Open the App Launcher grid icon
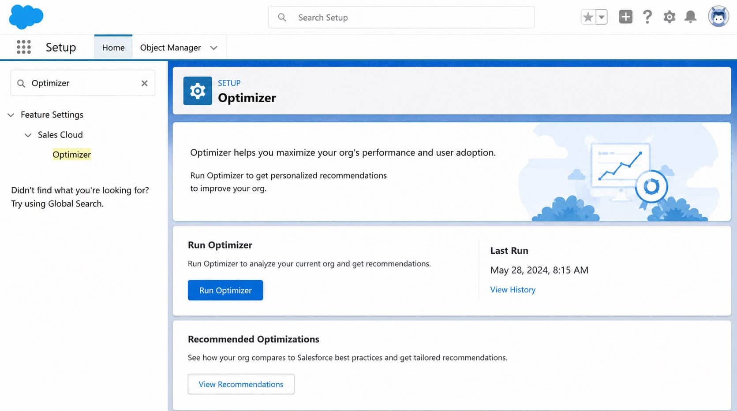 (24, 47)
